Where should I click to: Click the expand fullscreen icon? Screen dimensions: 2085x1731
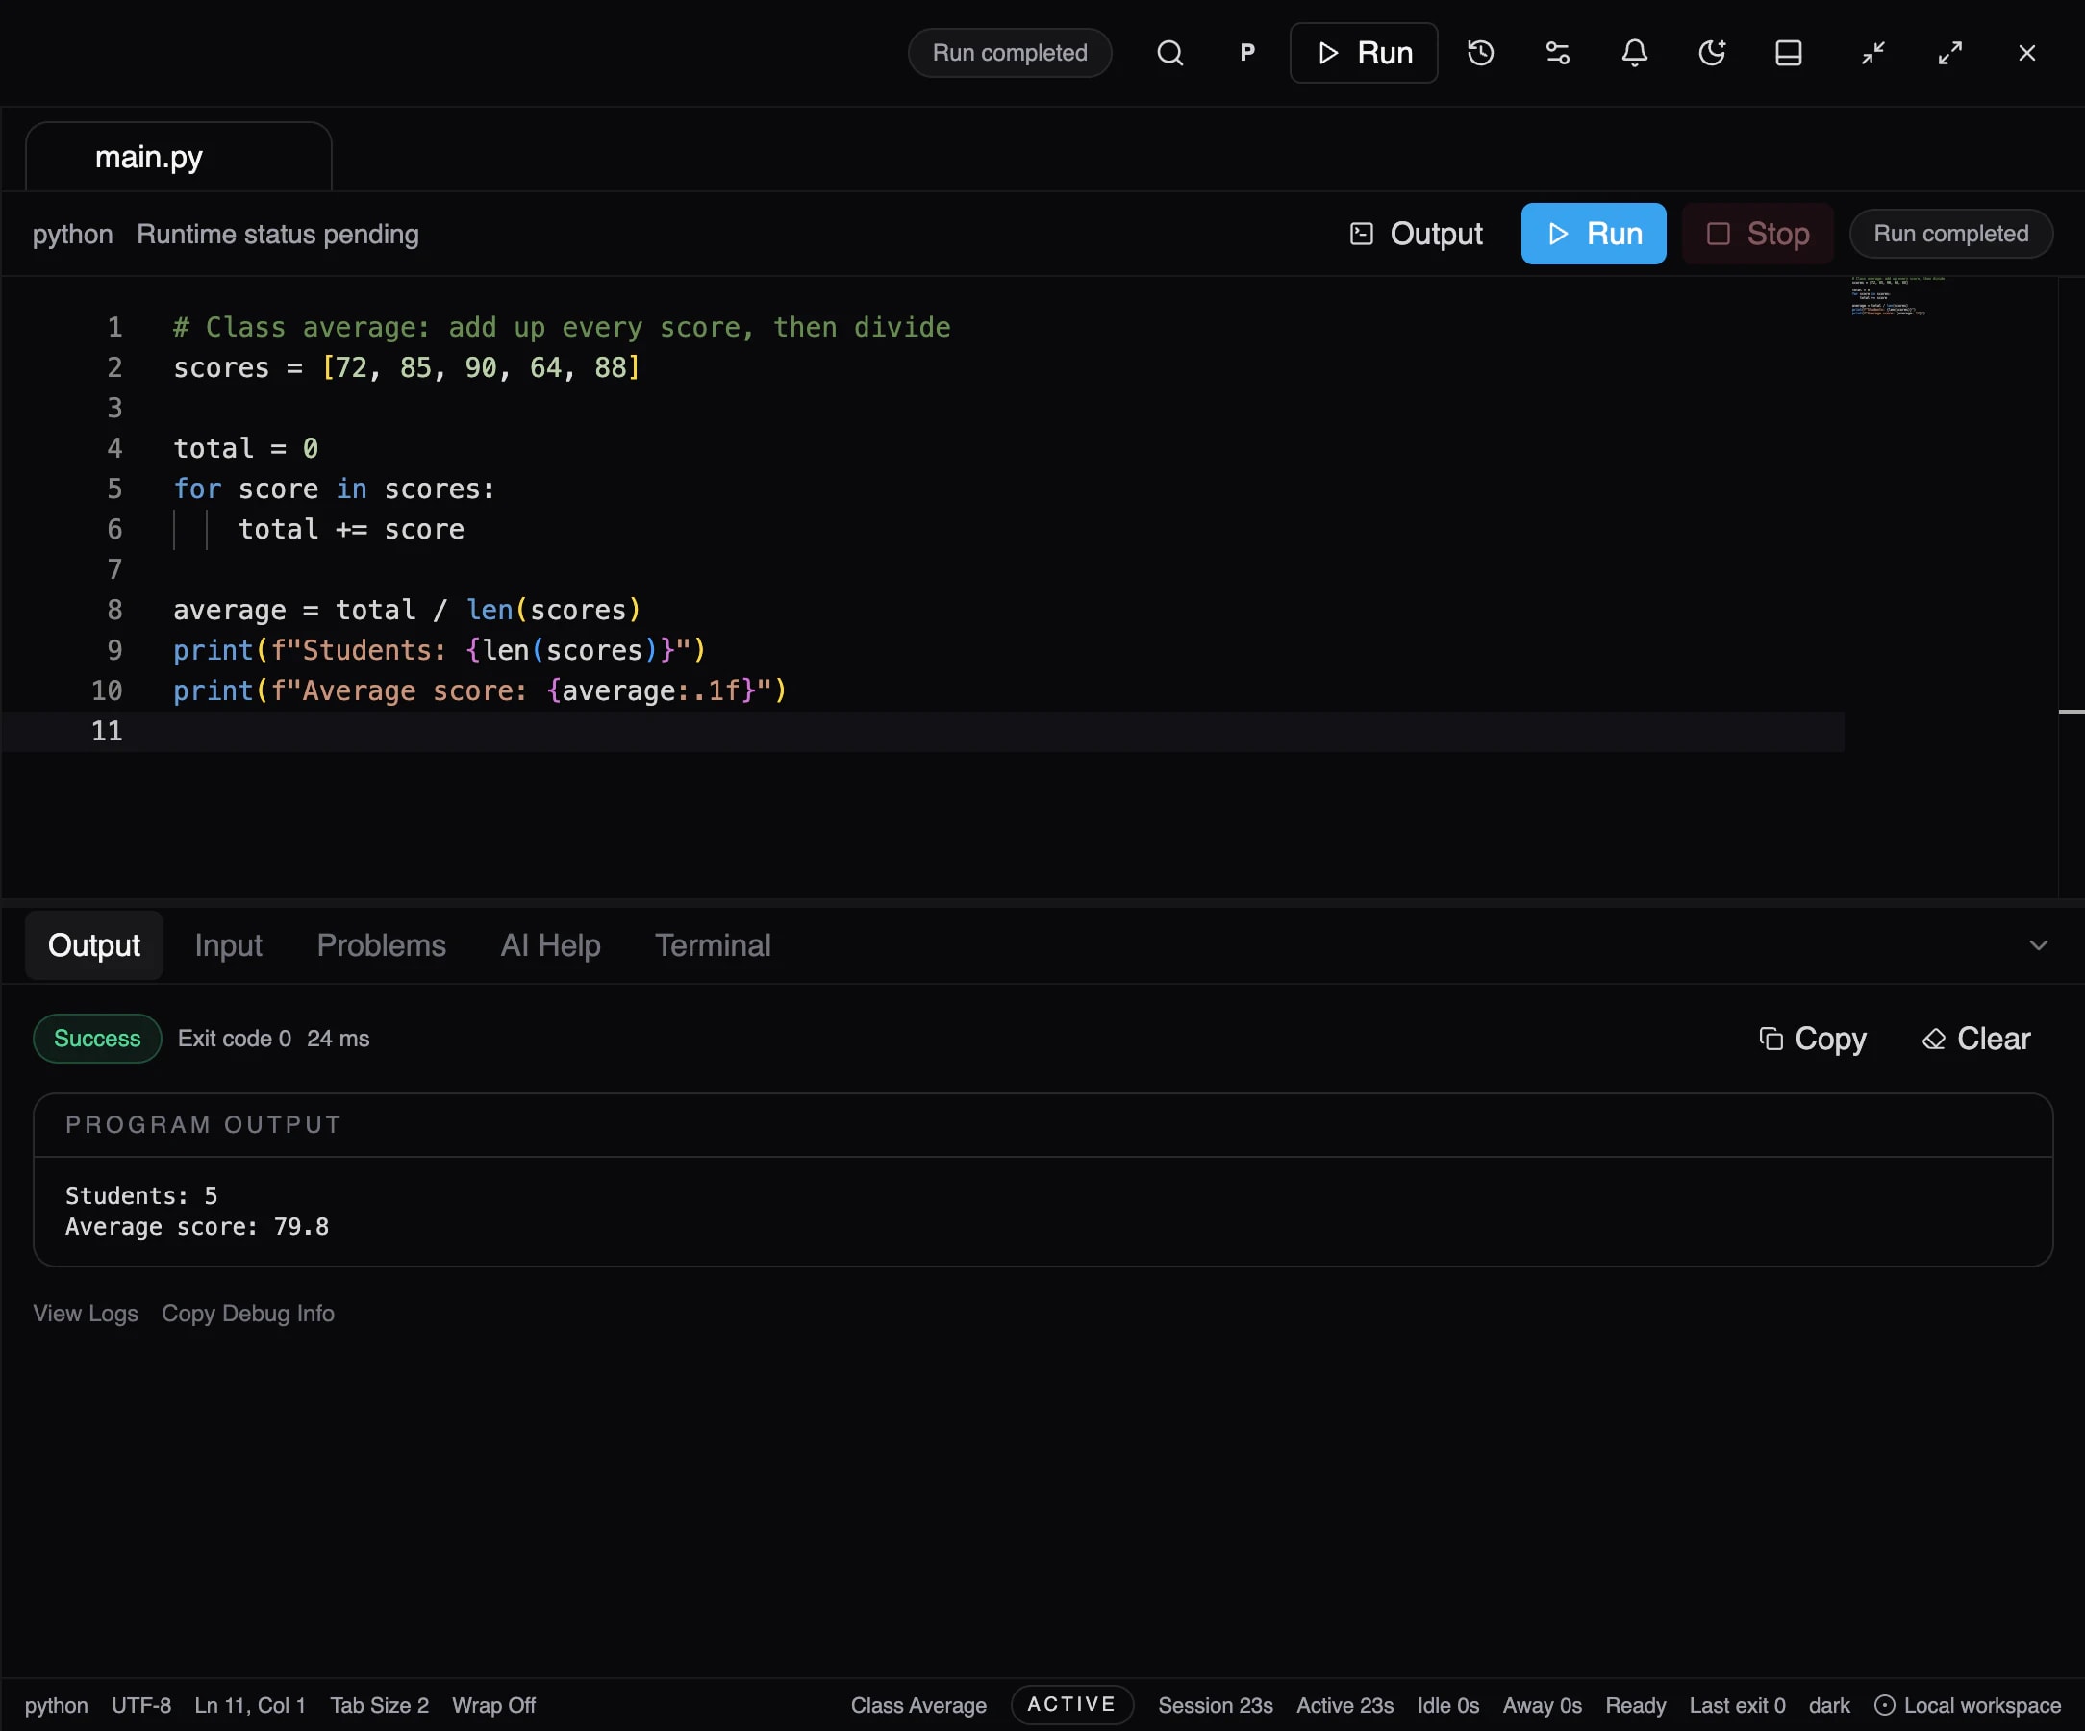coord(1950,53)
